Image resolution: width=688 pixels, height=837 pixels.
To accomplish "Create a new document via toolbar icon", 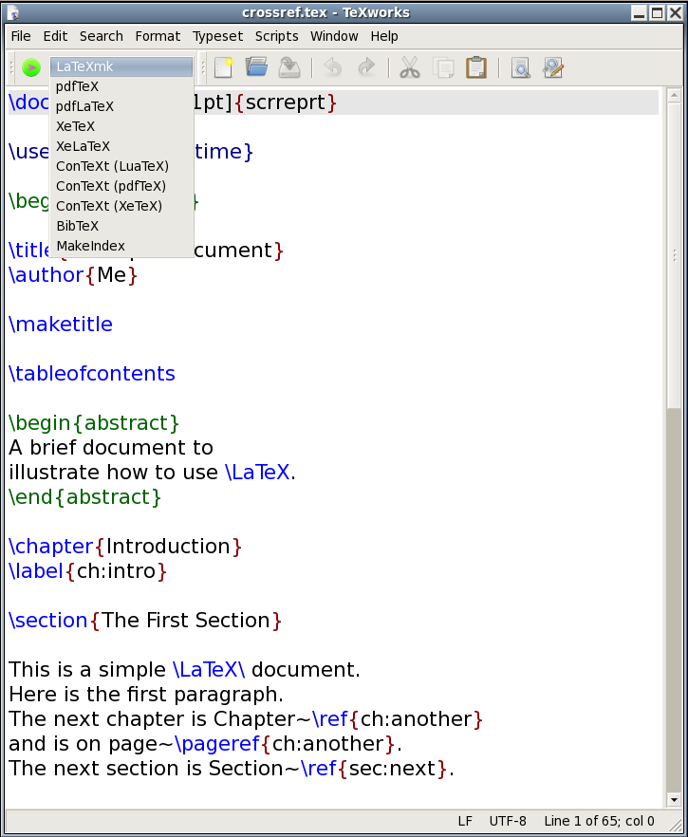I will click(x=224, y=67).
